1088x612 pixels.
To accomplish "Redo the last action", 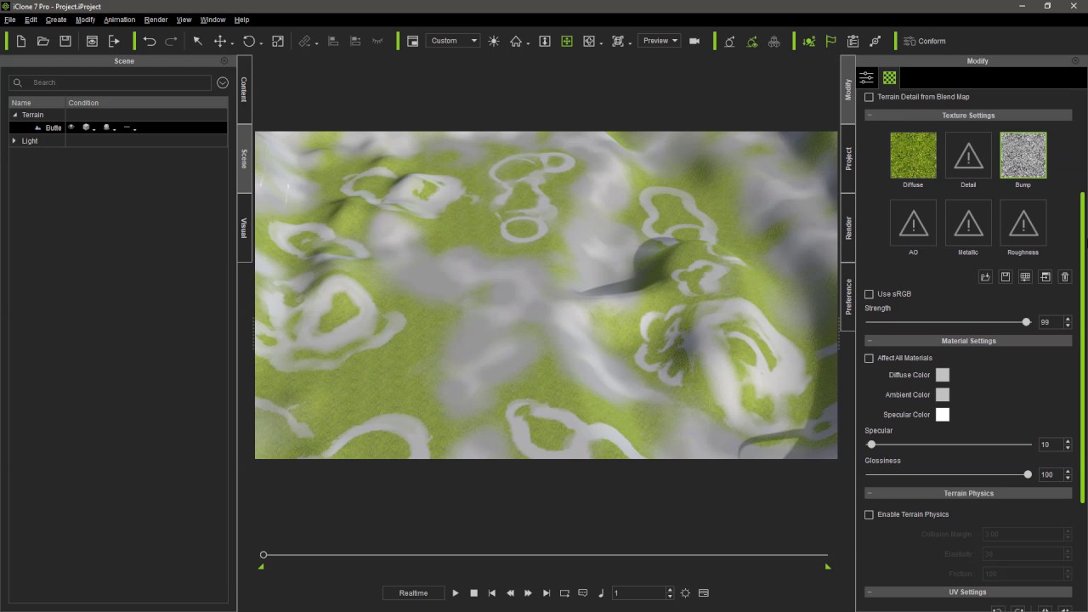I will [172, 41].
